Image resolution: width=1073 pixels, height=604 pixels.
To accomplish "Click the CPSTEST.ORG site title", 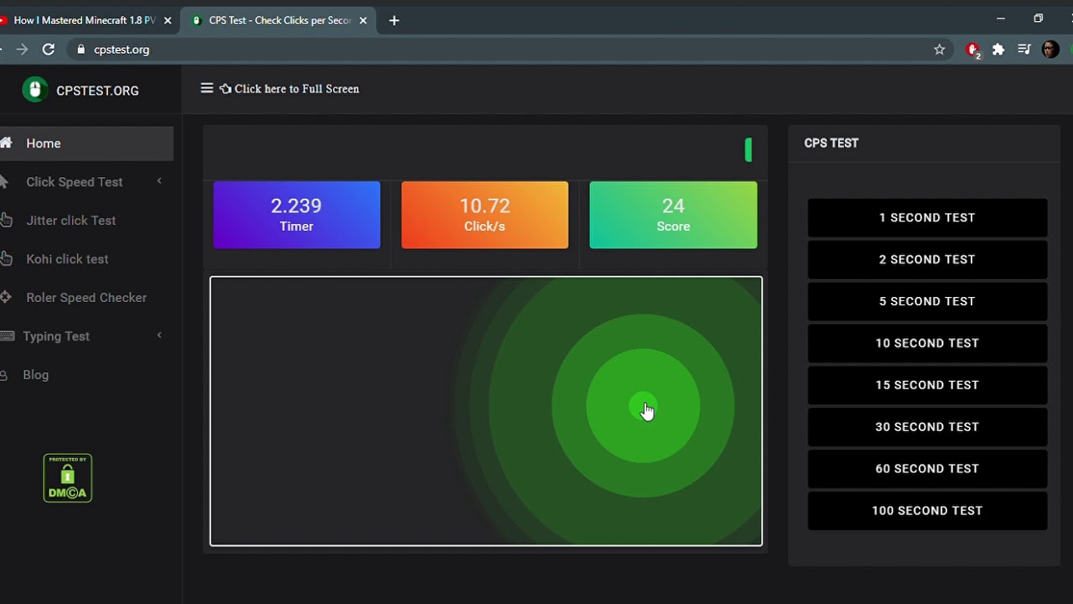I will pos(97,91).
